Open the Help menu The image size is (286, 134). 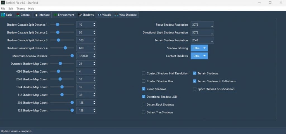(31, 9)
